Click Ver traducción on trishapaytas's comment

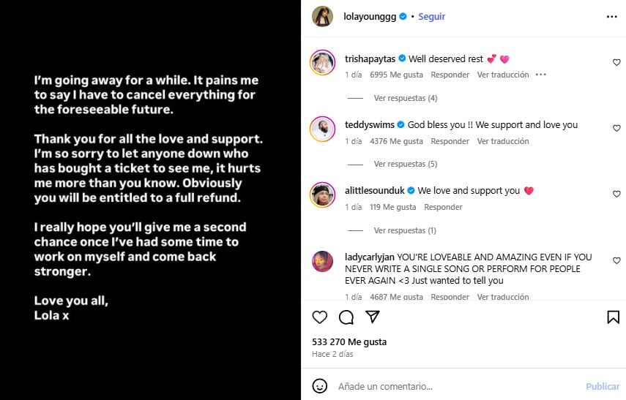pyautogui.click(x=503, y=75)
